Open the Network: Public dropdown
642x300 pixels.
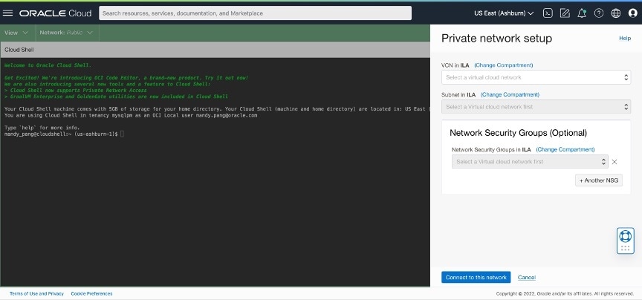(x=66, y=33)
